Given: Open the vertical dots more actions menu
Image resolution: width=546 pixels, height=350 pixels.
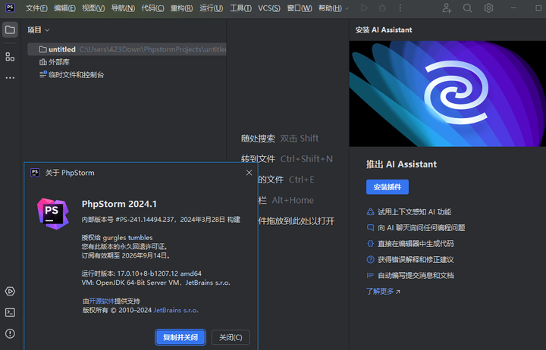Looking at the screenshot, I should pos(400,8).
